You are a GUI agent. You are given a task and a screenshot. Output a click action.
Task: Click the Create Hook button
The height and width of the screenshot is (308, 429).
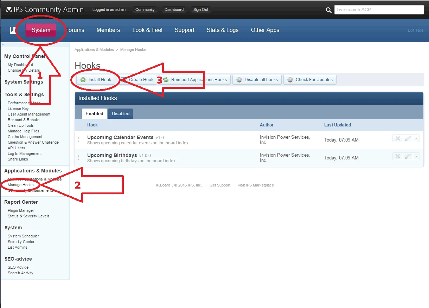pos(137,80)
